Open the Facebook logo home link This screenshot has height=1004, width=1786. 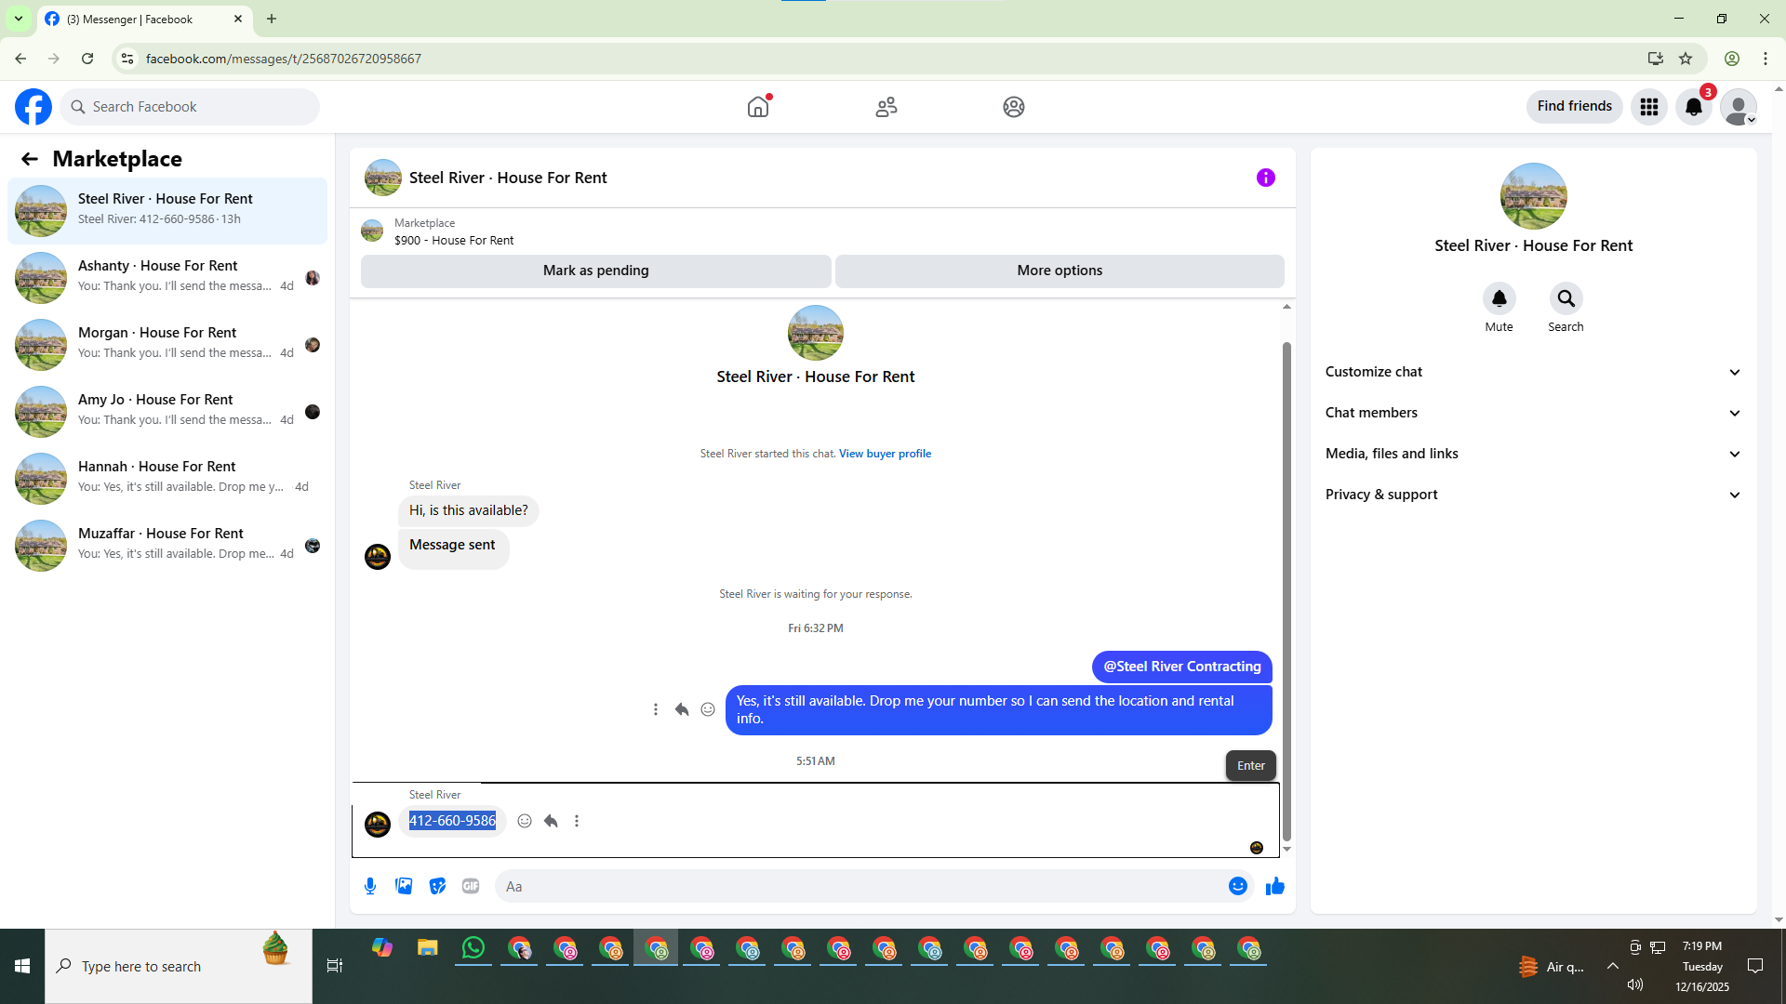[33, 107]
